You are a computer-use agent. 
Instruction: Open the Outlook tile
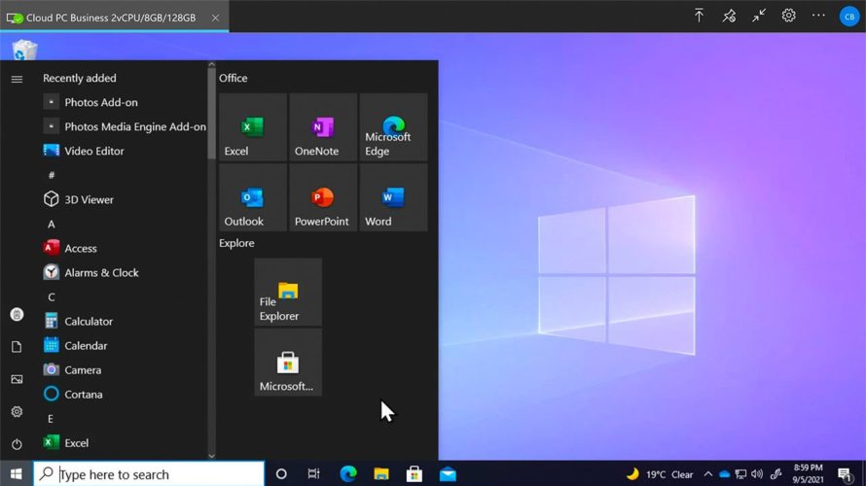coord(253,197)
